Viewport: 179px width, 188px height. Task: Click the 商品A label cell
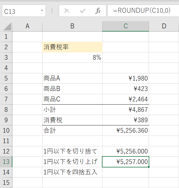[x=72, y=79]
